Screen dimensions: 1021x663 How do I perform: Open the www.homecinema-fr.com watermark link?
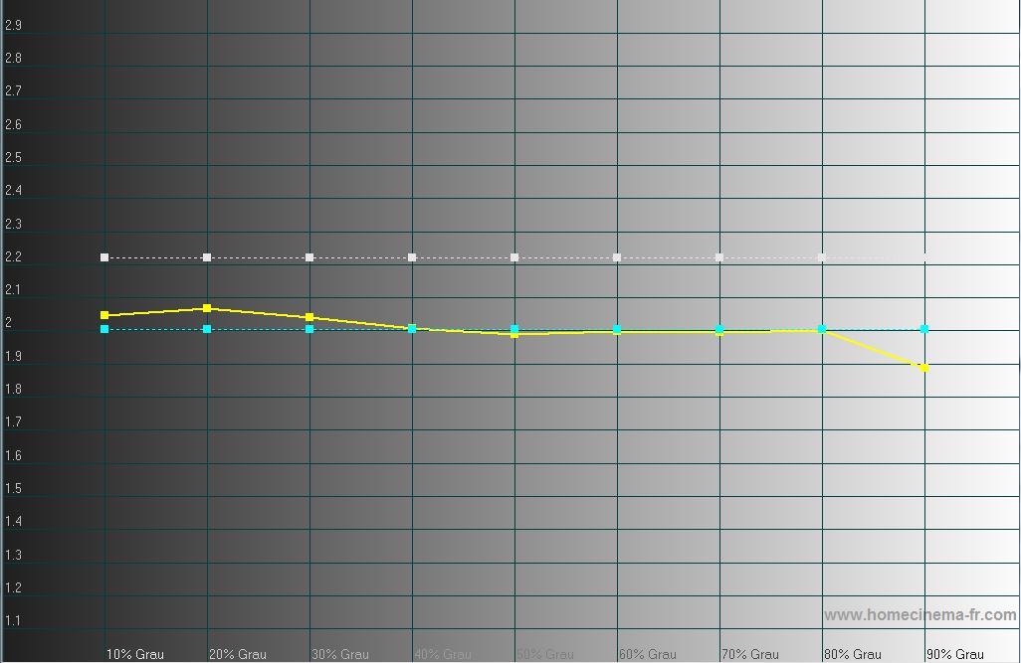(920, 615)
